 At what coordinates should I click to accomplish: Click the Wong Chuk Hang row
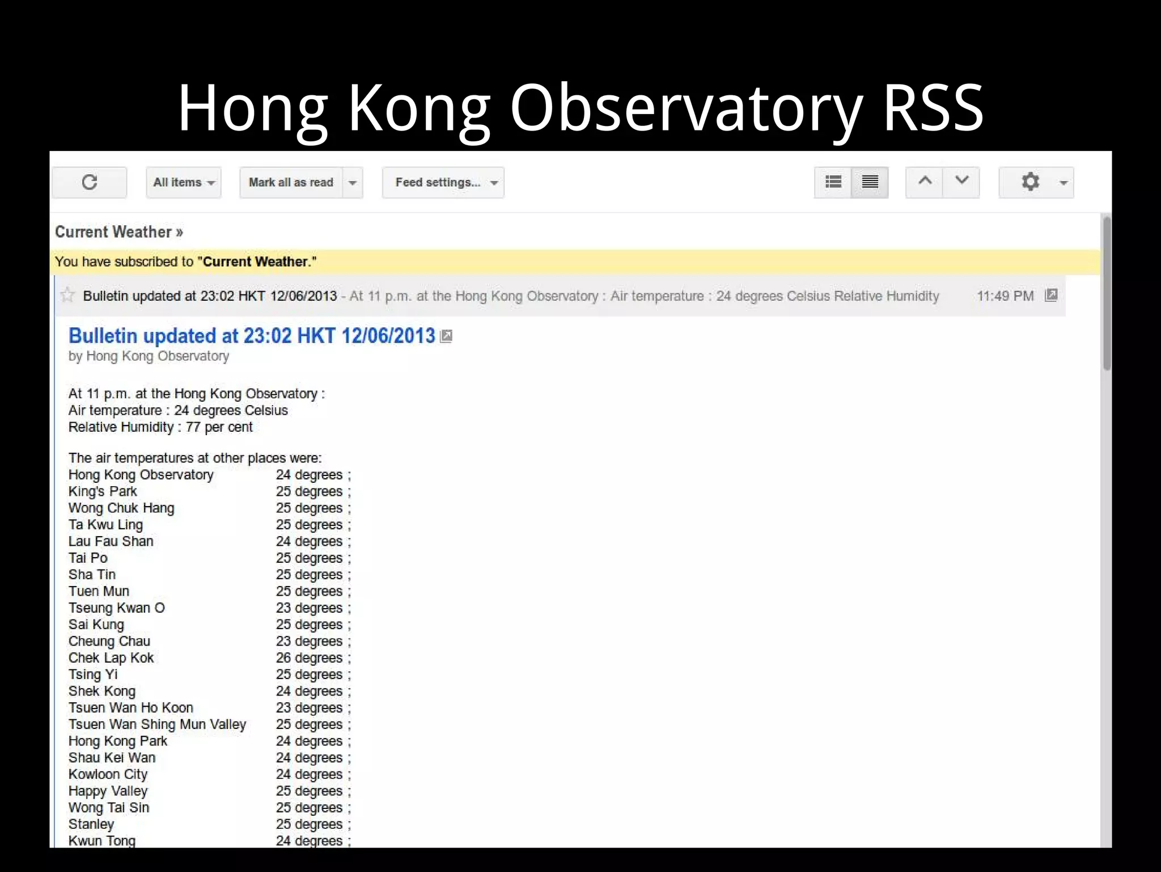click(x=210, y=508)
